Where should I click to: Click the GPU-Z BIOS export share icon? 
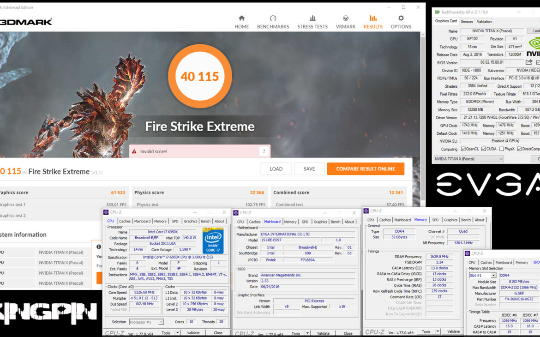[x=529, y=62]
